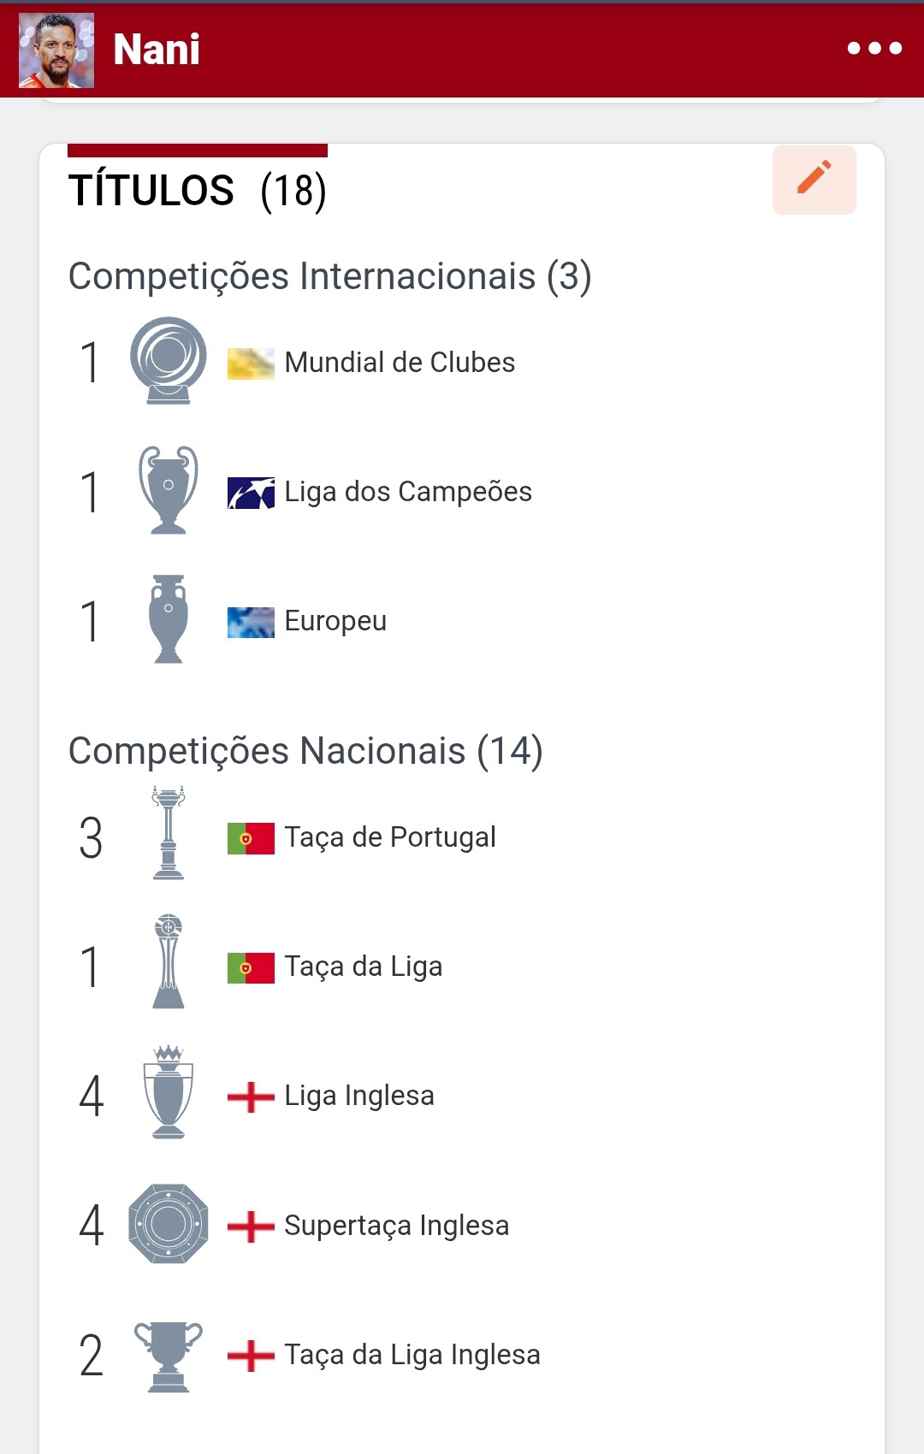Open the Liga Inglesa link
The height and width of the screenshot is (1454, 924).
[359, 1096]
